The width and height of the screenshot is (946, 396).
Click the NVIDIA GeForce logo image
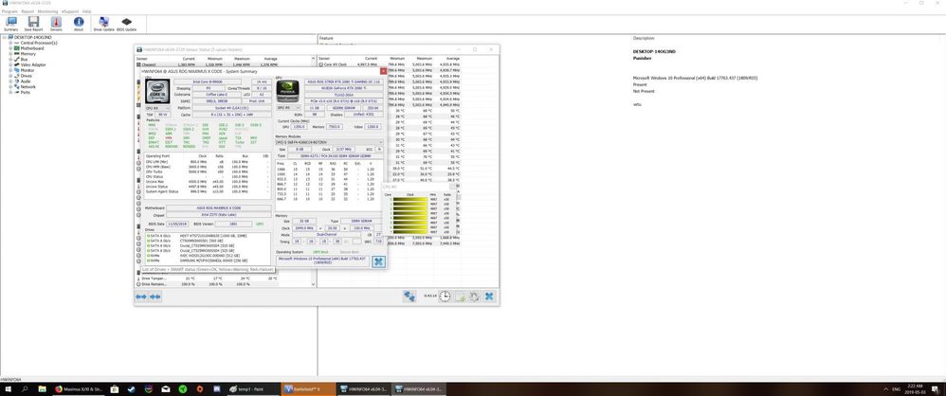pos(287,92)
